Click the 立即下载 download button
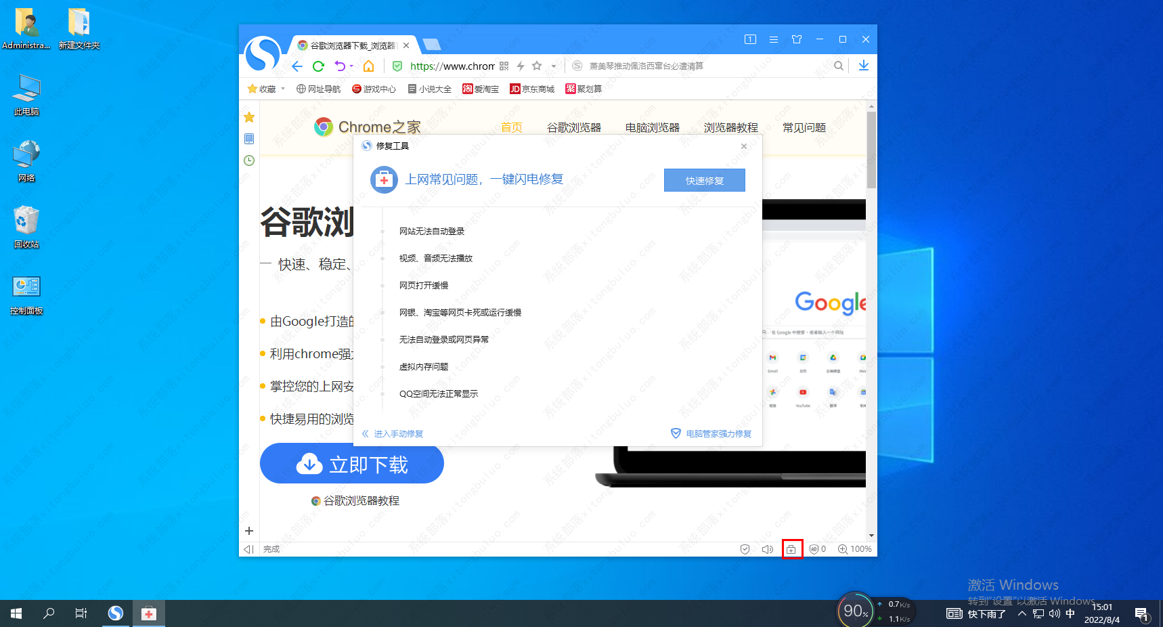Screen dimensions: 1163x627 coord(352,464)
